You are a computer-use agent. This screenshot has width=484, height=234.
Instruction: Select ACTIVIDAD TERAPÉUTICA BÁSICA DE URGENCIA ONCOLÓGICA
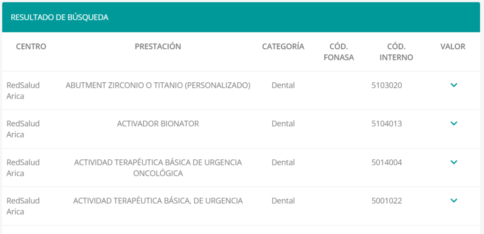click(158, 168)
